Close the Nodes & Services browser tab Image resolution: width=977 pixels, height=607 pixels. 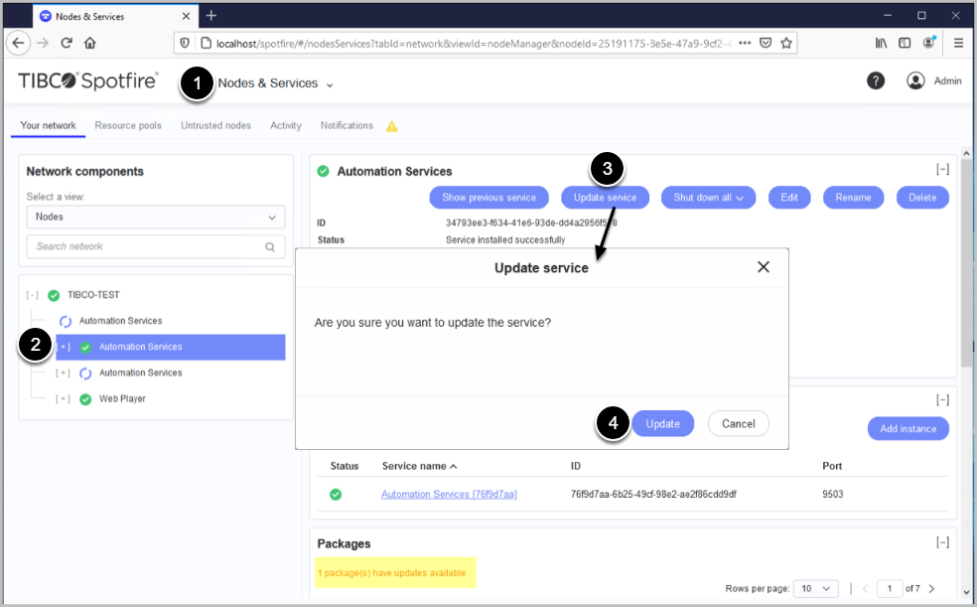point(186,16)
